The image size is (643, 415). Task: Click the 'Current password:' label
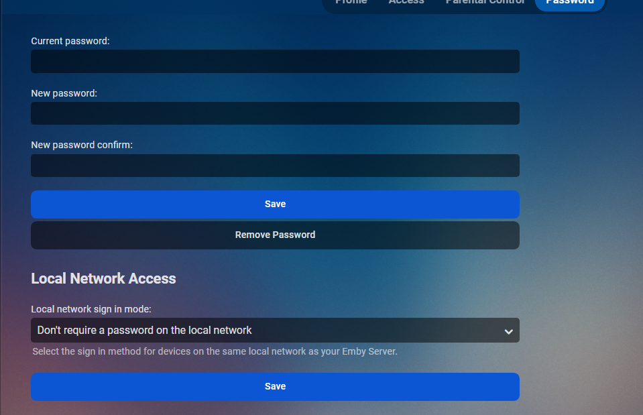(70, 41)
